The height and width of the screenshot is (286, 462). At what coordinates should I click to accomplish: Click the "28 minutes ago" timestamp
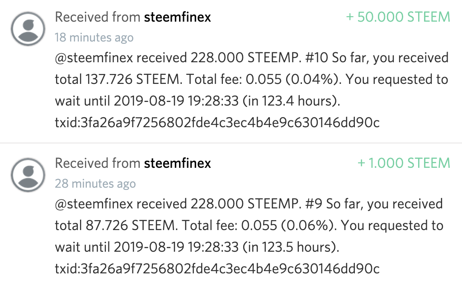95,183
